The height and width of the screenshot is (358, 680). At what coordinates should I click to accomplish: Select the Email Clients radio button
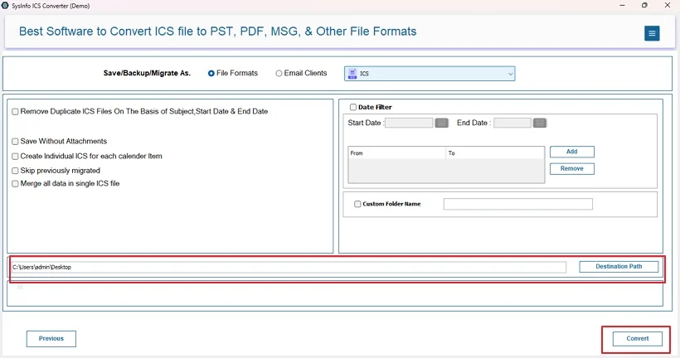(x=279, y=74)
